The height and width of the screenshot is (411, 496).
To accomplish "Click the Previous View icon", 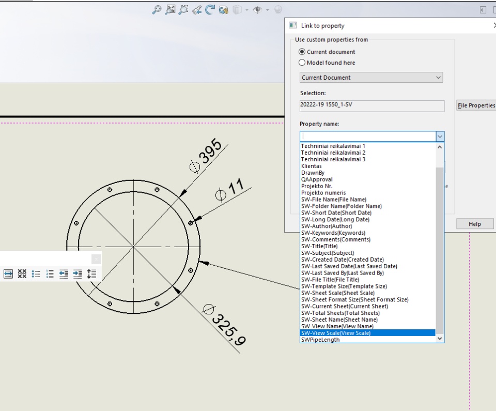I will [x=196, y=10].
